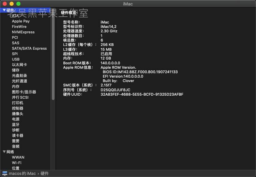
Task: Click the EFI Version line
Action: (123, 77)
